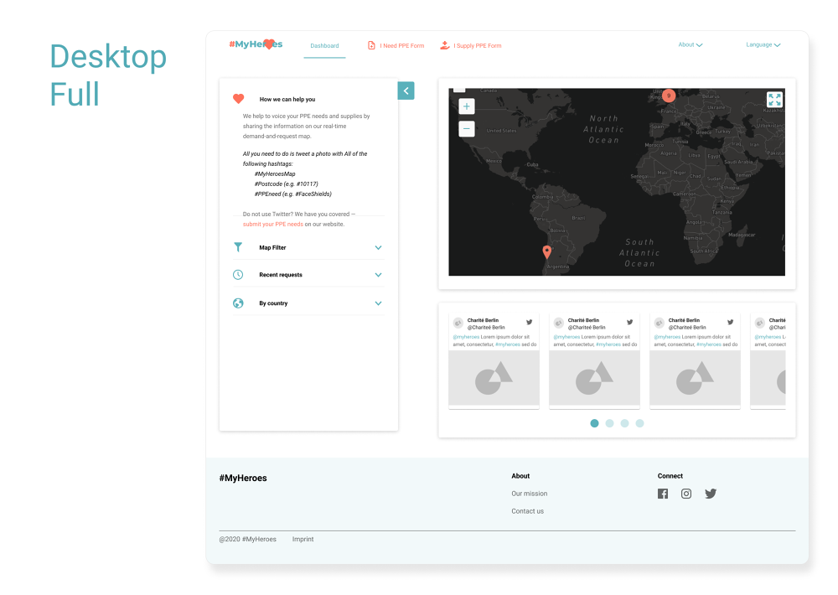Viewport: 838px width, 595px height.
Task: Collapse the sidebar with the arrow button
Action: tap(406, 91)
